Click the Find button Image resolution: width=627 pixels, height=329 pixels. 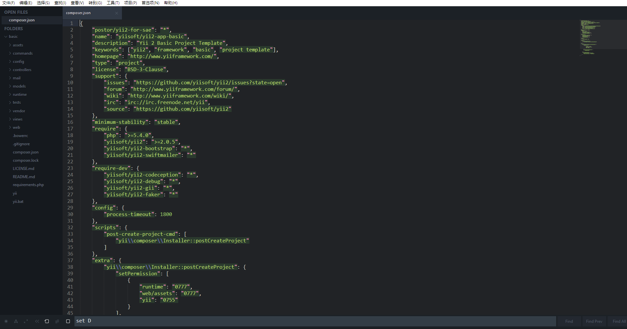(x=569, y=321)
